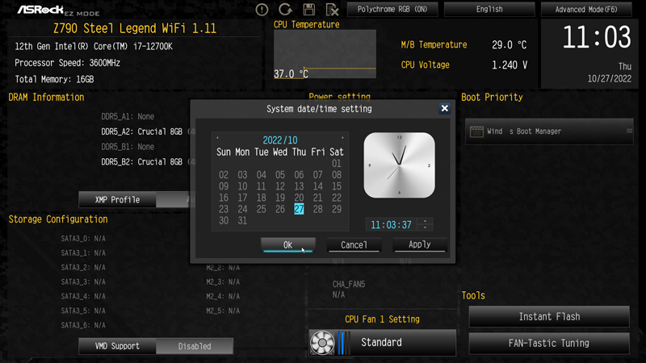Image resolution: width=646 pixels, height=363 pixels.
Task: Click the blue fan speed level bars
Action: coord(344,342)
